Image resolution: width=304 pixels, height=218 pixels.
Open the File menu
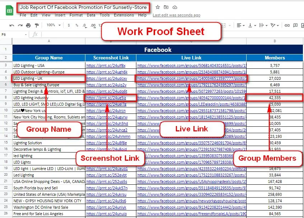[x=23, y=15]
